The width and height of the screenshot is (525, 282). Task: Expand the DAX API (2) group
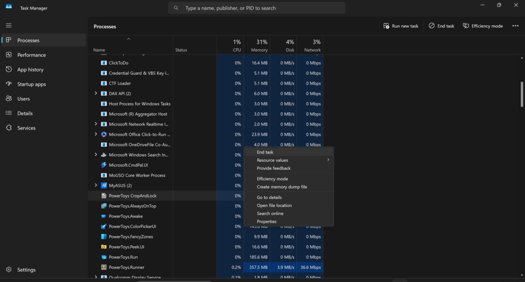point(96,93)
